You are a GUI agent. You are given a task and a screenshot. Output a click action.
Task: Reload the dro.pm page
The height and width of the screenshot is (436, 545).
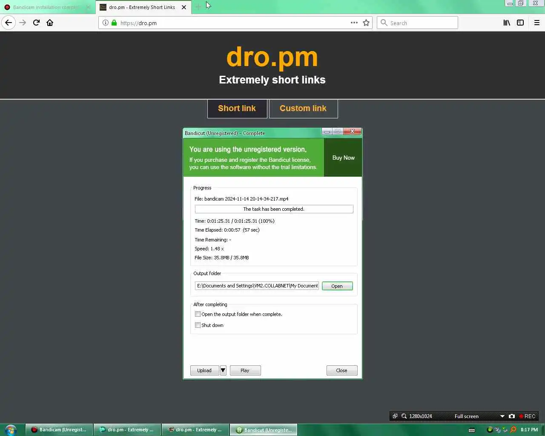tap(36, 23)
